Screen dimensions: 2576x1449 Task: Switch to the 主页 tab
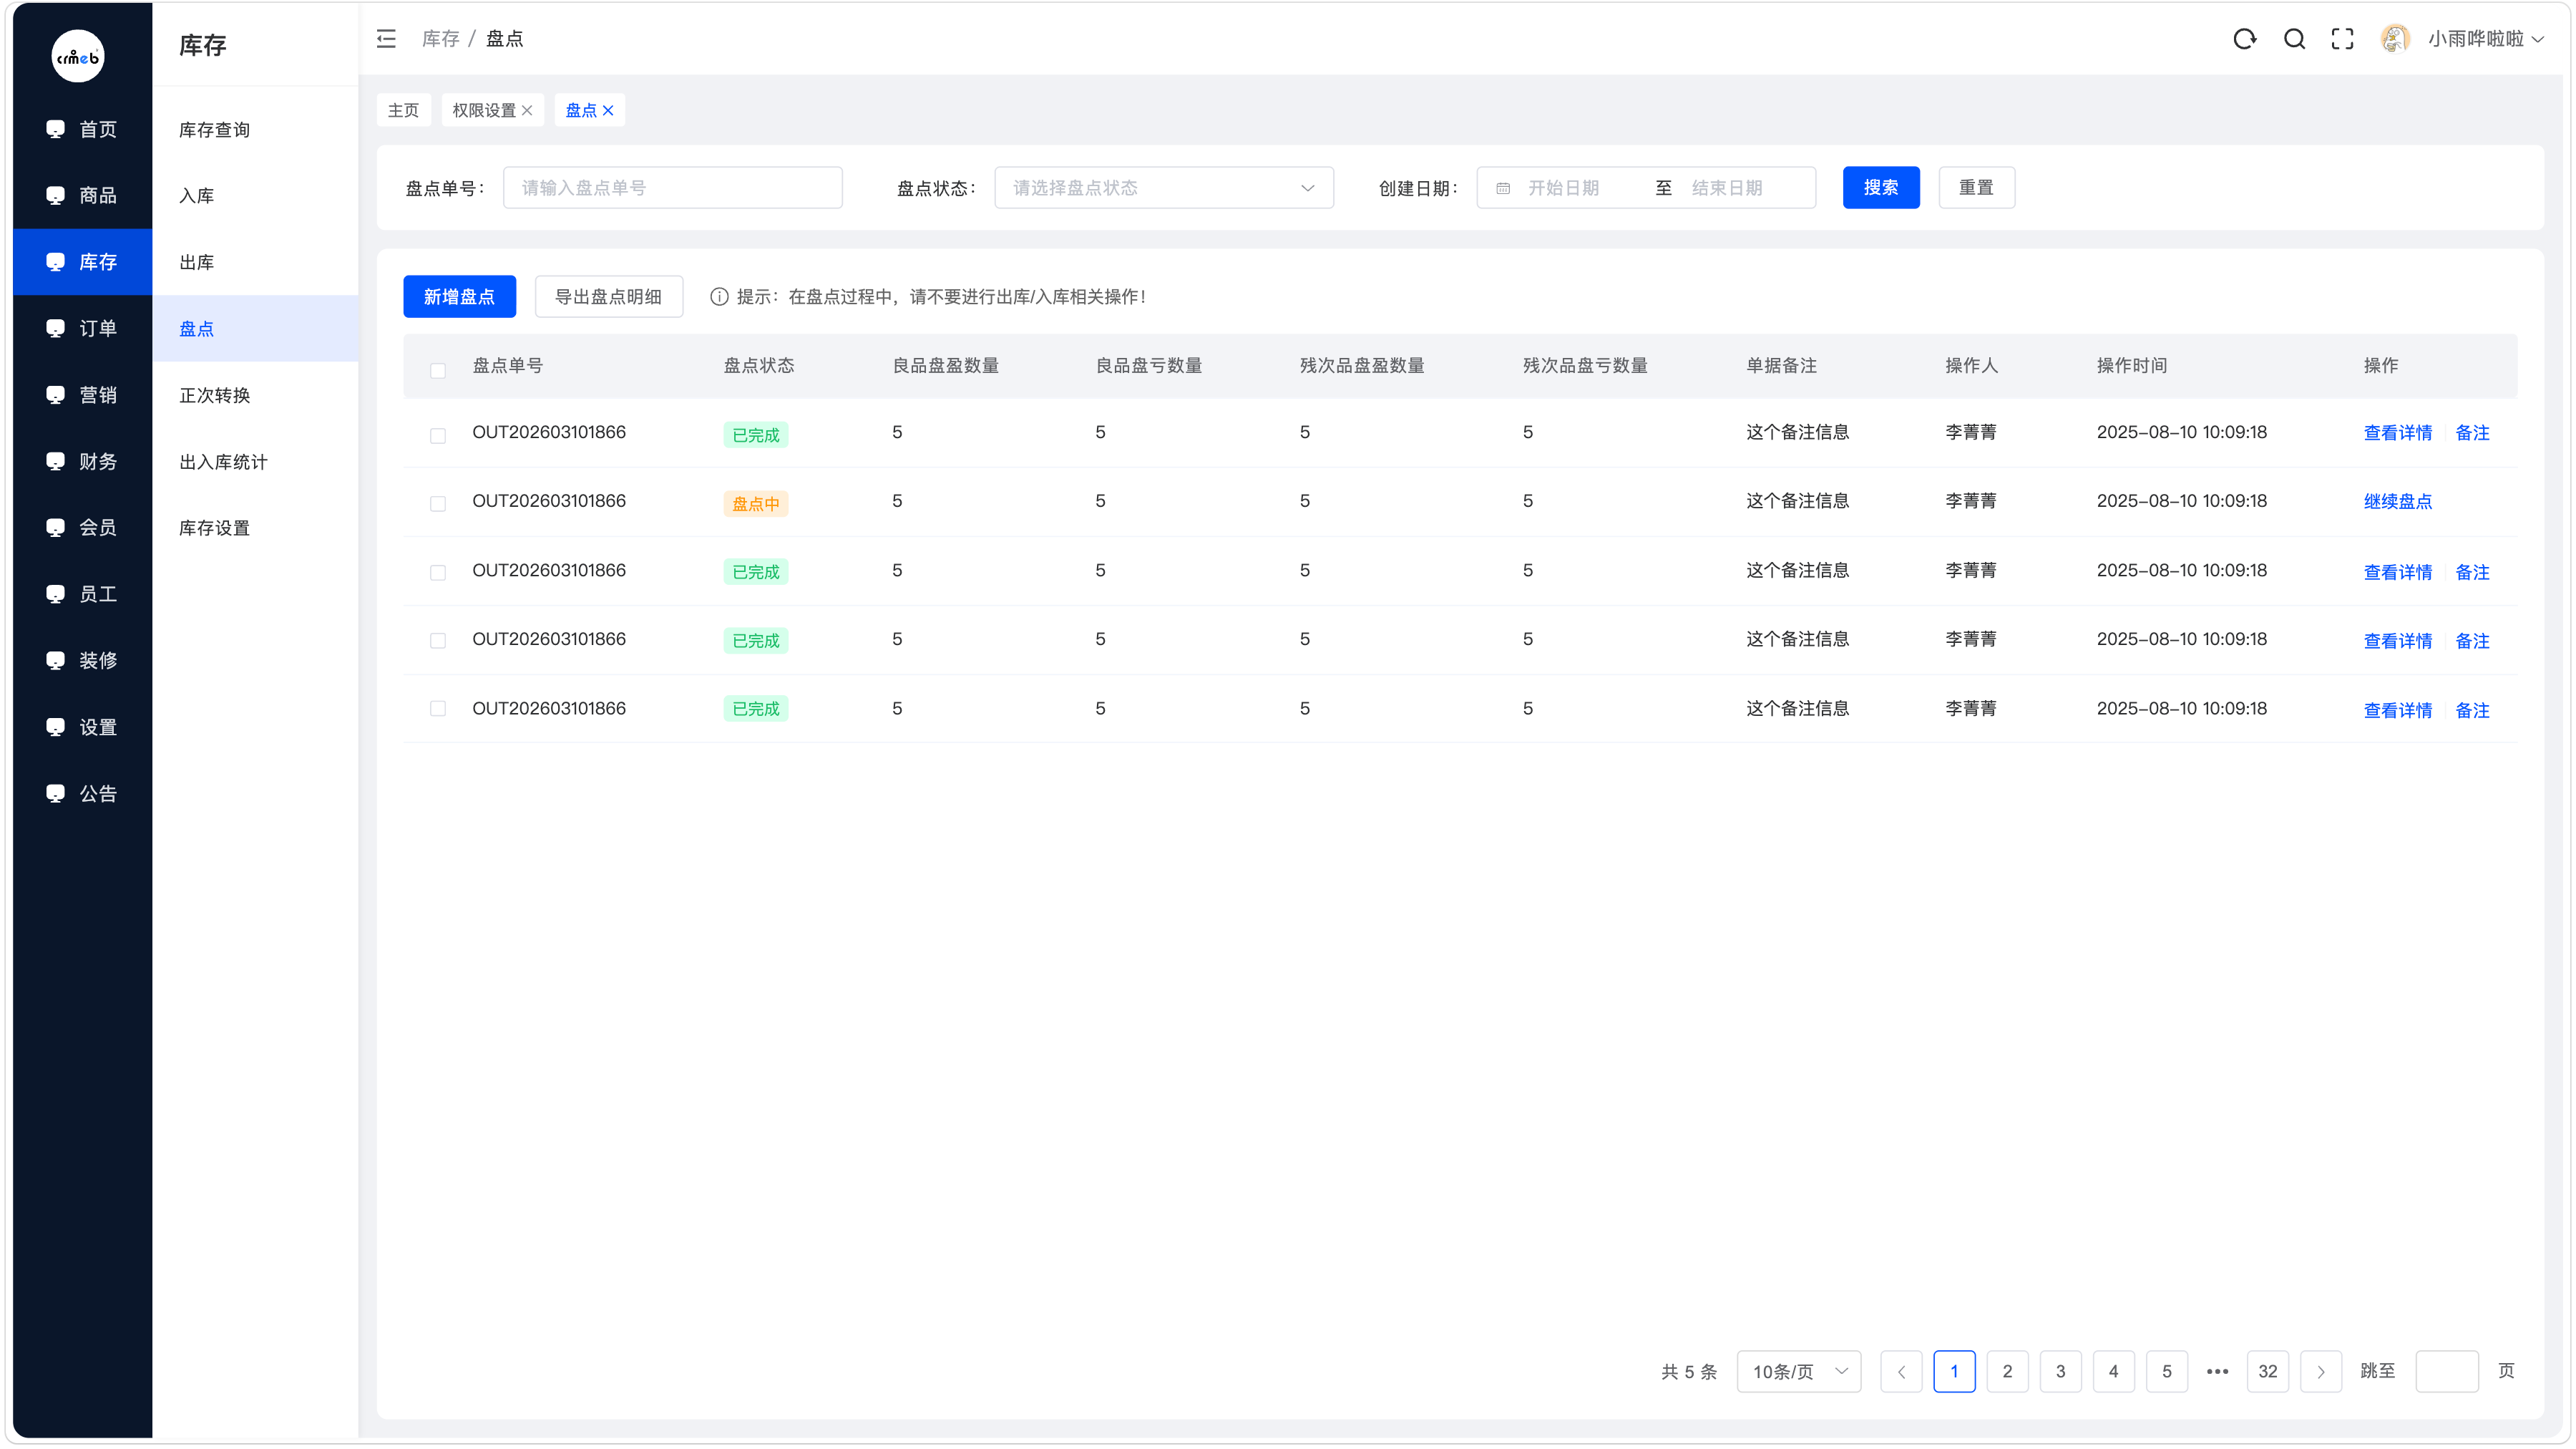click(x=404, y=110)
